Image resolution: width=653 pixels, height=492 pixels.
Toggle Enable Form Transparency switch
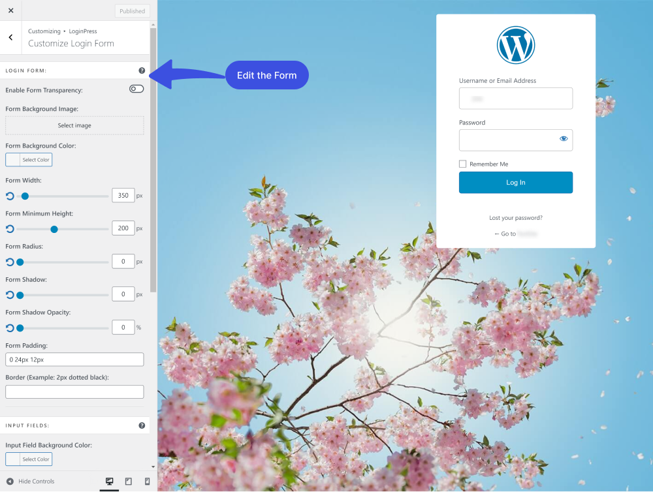136,89
